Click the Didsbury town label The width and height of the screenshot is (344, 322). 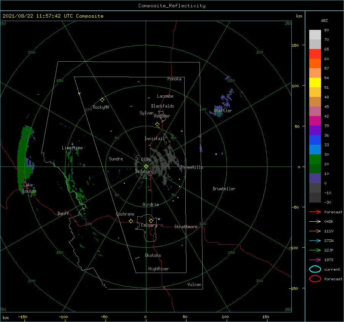tap(144, 172)
